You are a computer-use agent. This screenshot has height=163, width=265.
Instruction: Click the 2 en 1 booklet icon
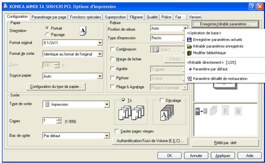click(155, 49)
